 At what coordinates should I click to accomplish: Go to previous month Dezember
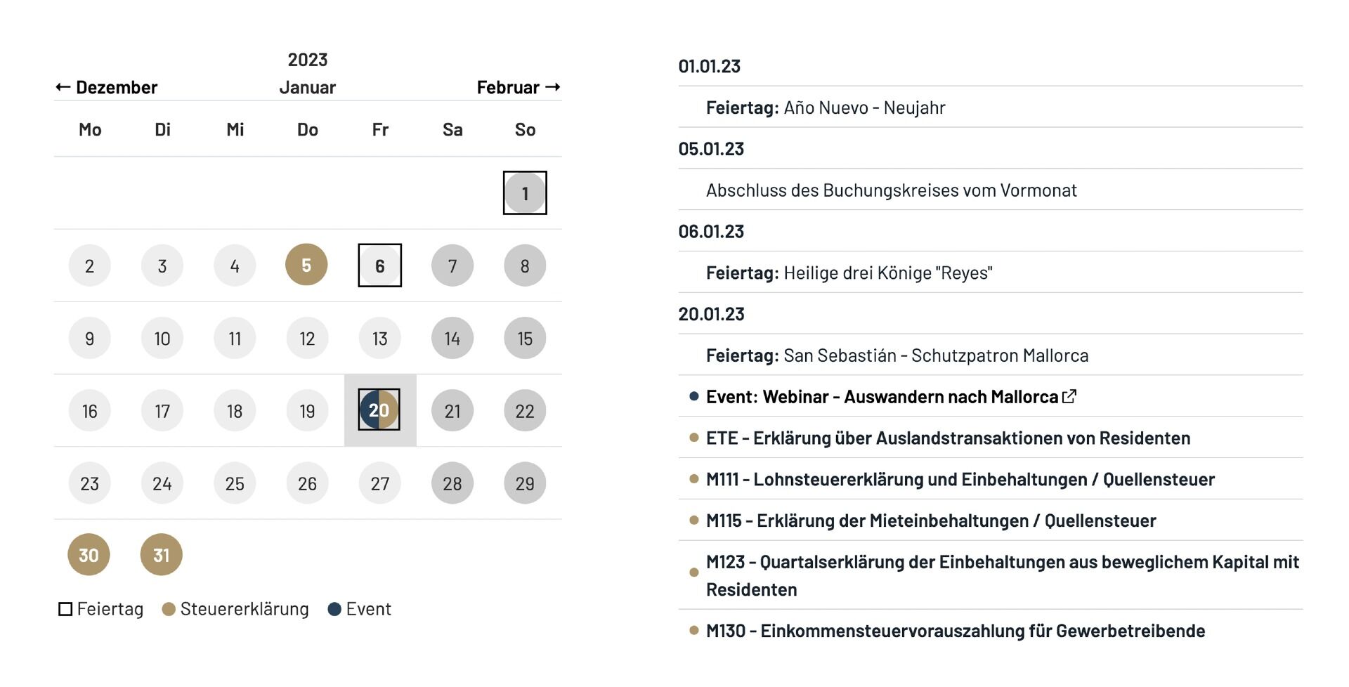coord(107,87)
